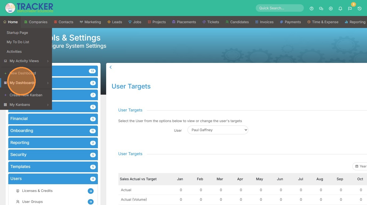Screen dimensions: 367x205
Task: Open the flag icon with badge 3
Action: (350, 9)
